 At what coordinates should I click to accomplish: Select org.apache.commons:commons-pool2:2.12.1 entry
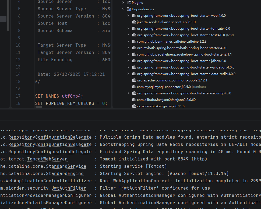tap(172, 80)
